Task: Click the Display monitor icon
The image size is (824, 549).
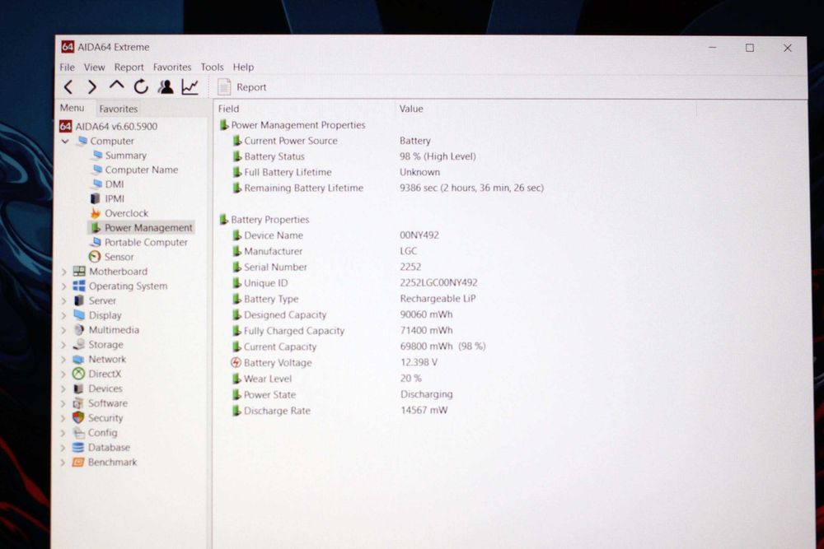Action: pyautogui.click(x=79, y=315)
